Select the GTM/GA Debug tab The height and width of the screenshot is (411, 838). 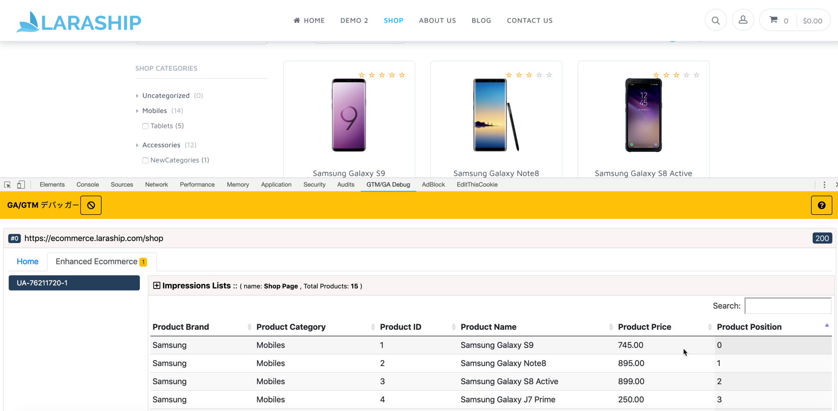click(x=388, y=185)
